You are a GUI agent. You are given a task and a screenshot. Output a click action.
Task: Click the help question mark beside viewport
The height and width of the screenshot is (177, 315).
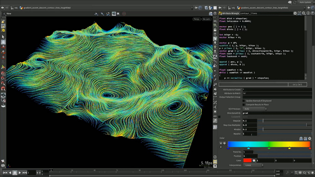215,14
